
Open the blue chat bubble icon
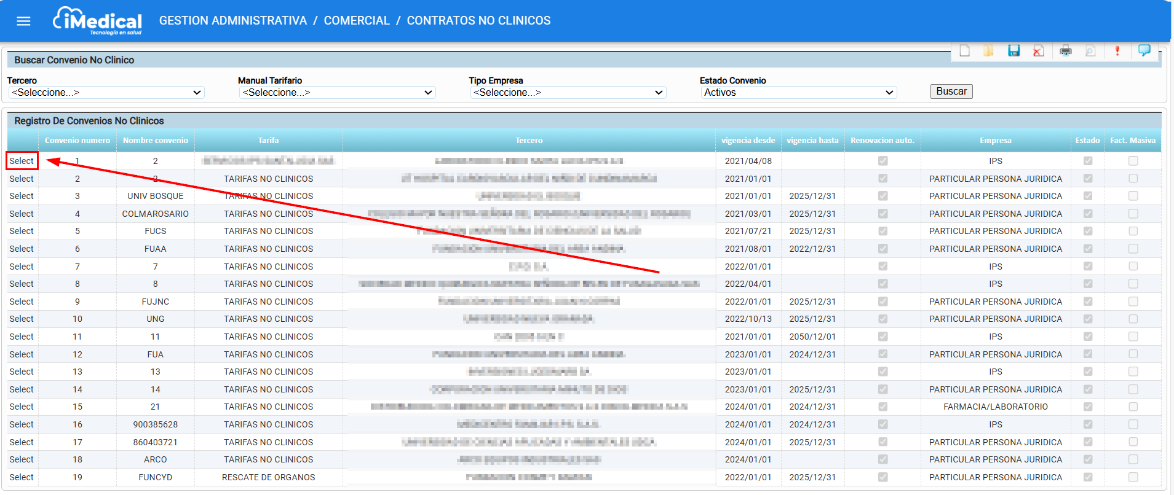click(1144, 50)
